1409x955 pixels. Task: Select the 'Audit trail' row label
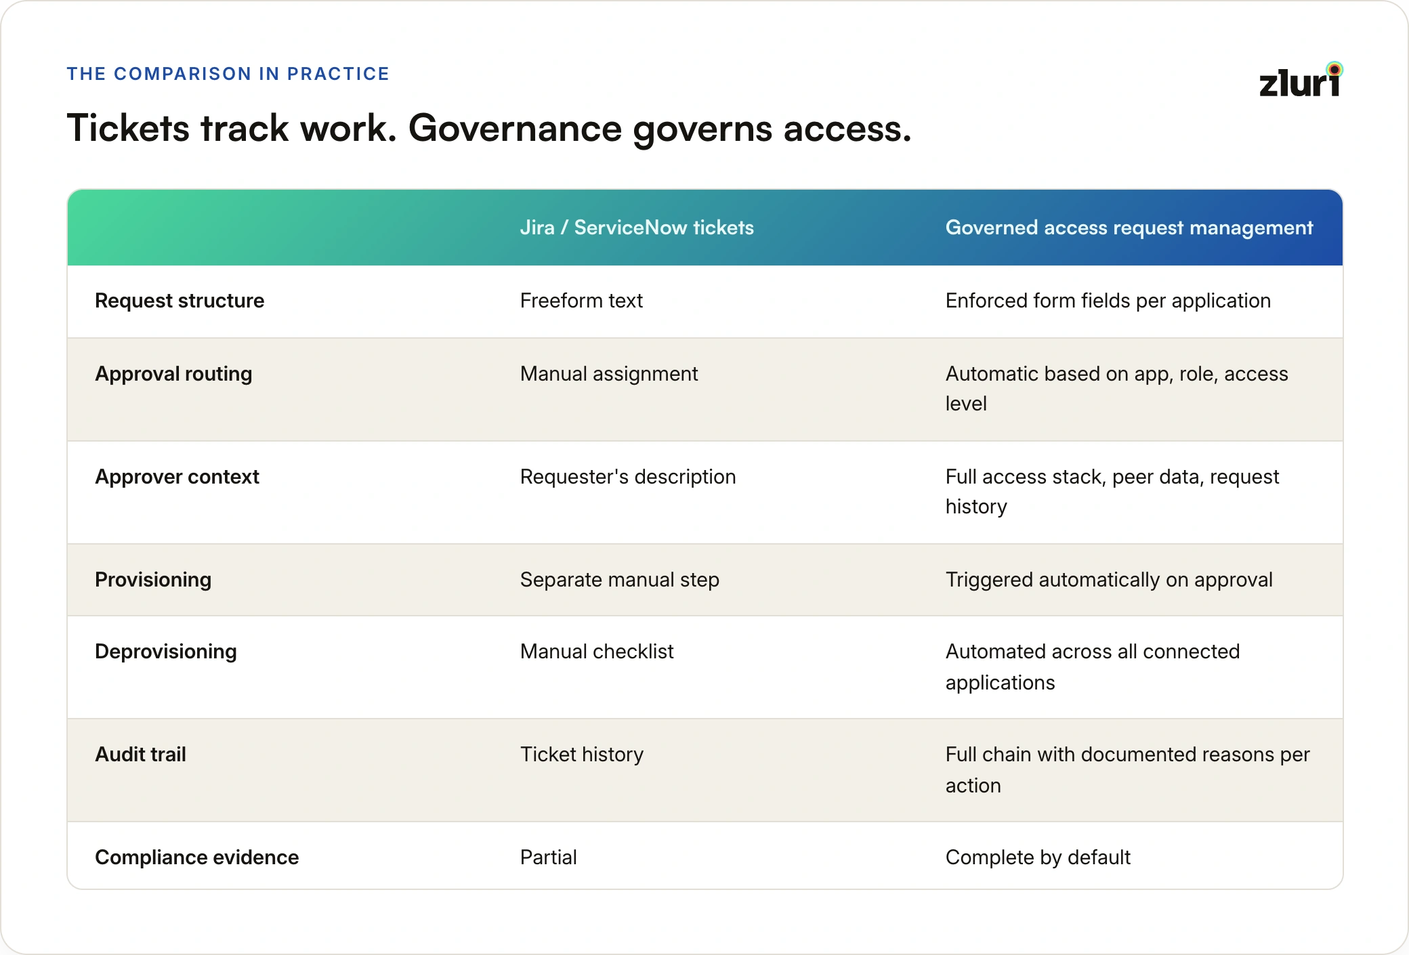[140, 755]
